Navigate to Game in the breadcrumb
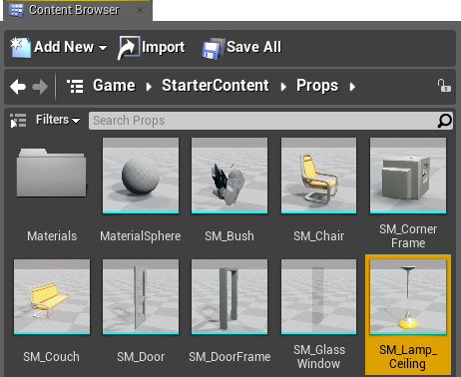The image size is (461, 377). pos(114,86)
